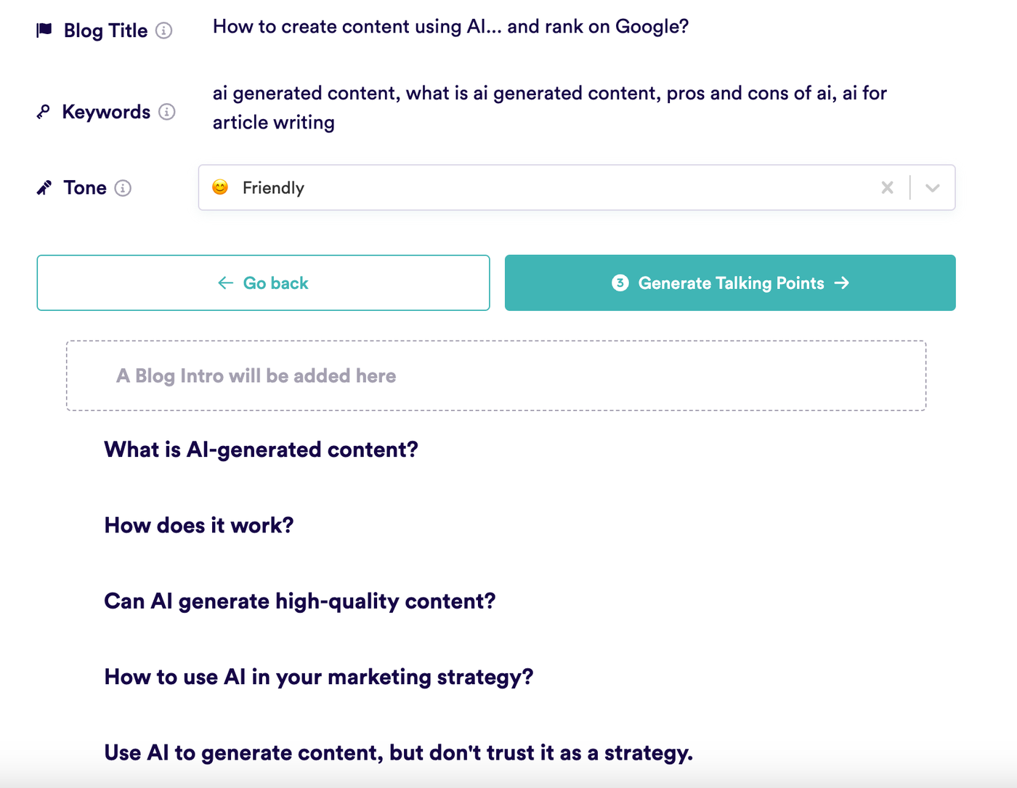Click the key icon beside Keywords
This screenshot has height=788, width=1017.
click(44, 111)
